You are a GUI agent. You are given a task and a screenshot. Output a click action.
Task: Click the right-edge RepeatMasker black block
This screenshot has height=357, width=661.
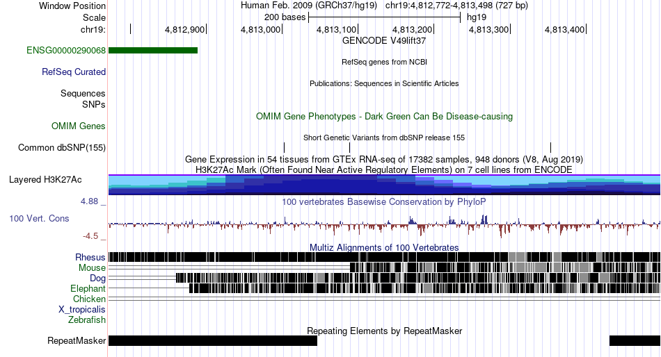click(635, 340)
